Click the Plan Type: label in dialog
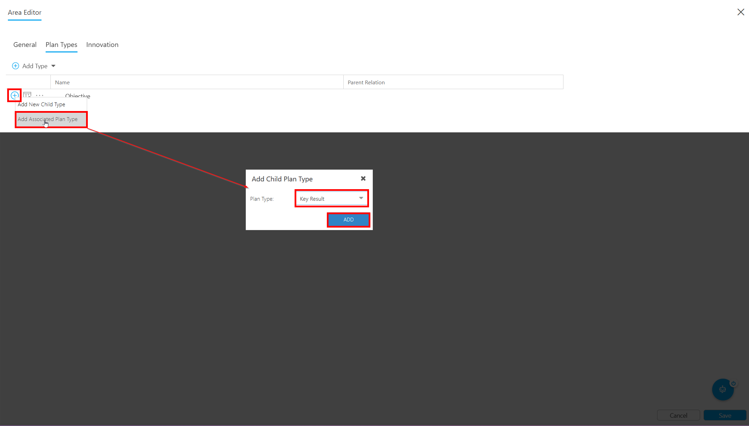 click(x=262, y=199)
